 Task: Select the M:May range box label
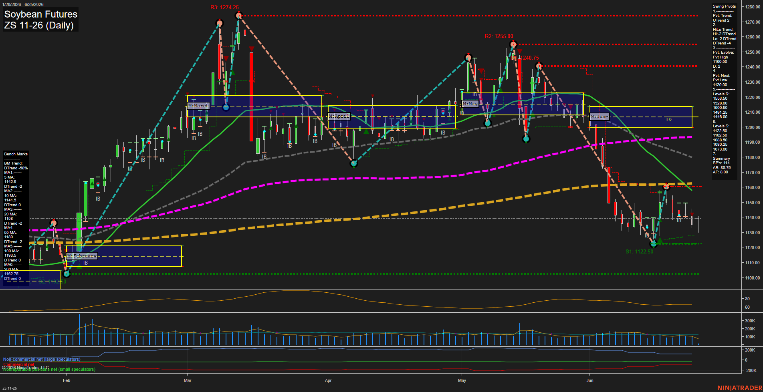[470, 103]
